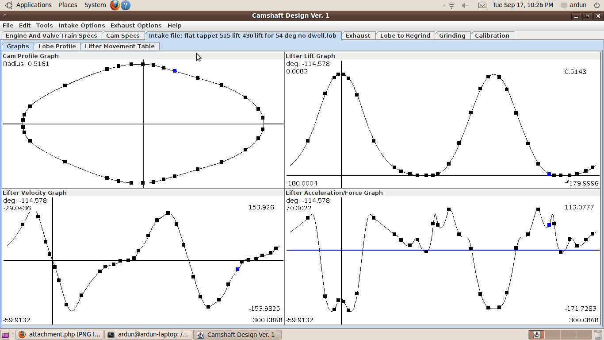The height and width of the screenshot is (340, 604).
Task: Open the Lifter Movement Table tab
Action: pyautogui.click(x=119, y=46)
